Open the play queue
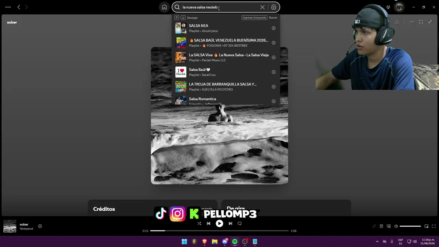439x247 pixels. click(x=381, y=226)
